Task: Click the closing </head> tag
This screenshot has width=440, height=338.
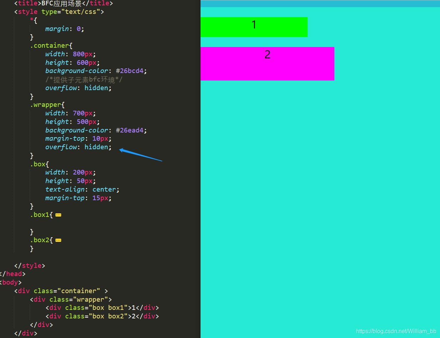Action: [13, 274]
